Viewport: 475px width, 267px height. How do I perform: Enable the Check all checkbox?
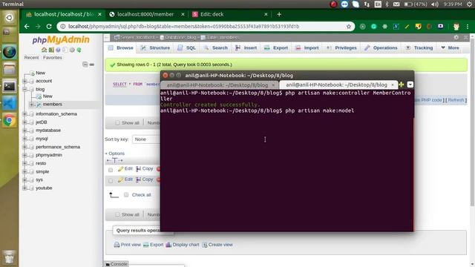[126, 194]
